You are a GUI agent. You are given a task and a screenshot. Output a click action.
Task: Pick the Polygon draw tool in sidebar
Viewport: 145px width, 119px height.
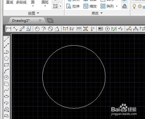tap(6, 58)
